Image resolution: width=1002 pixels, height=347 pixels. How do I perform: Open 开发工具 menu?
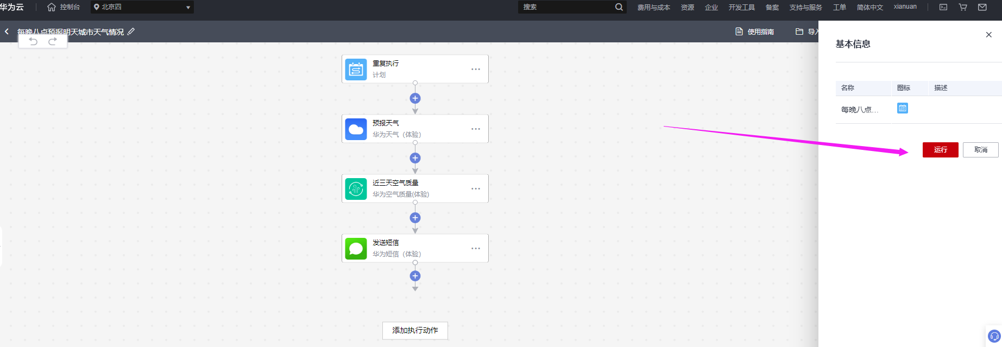(x=742, y=7)
